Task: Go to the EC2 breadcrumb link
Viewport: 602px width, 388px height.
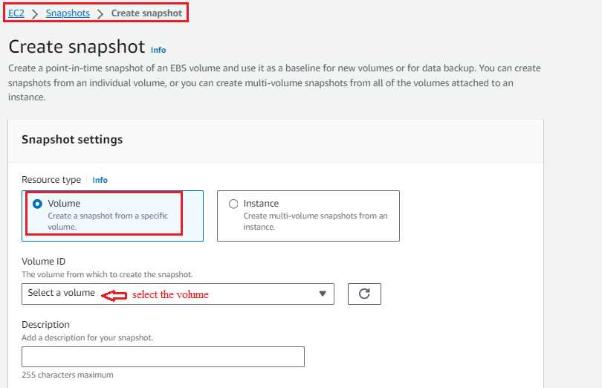Action: (16, 13)
